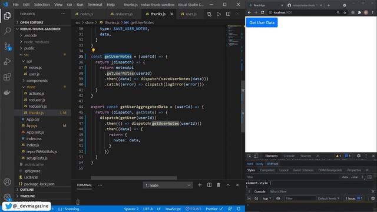377x212 pixels.
Task: Toggle the :hov element state panel
Action: click(345, 177)
